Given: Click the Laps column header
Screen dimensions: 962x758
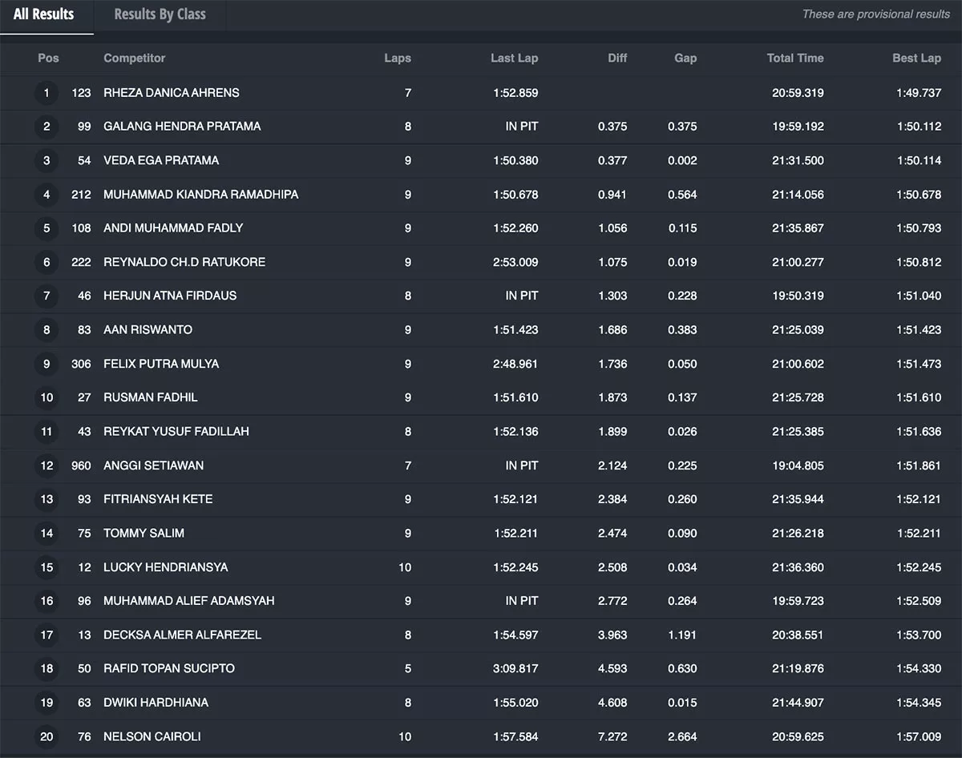Looking at the screenshot, I should pyautogui.click(x=398, y=58).
